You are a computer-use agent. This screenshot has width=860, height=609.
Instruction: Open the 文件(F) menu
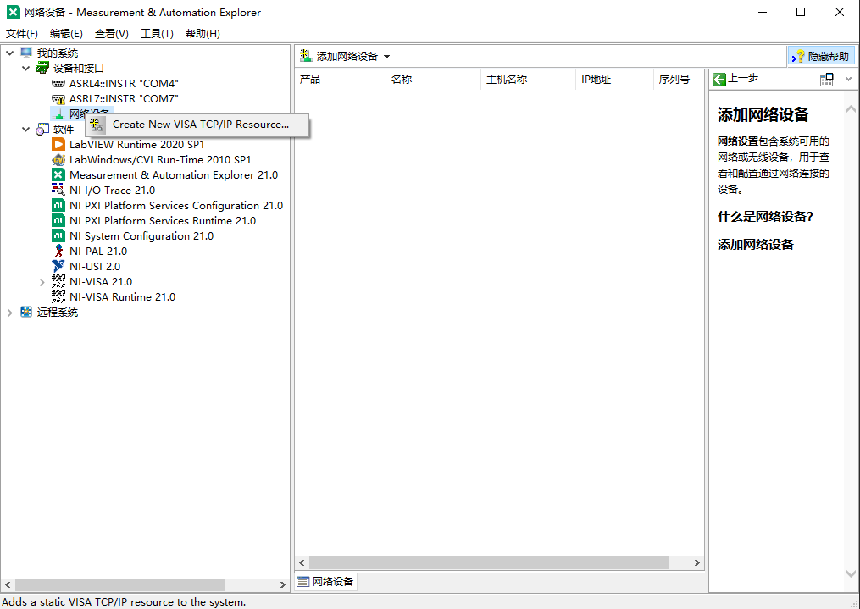pyautogui.click(x=22, y=34)
